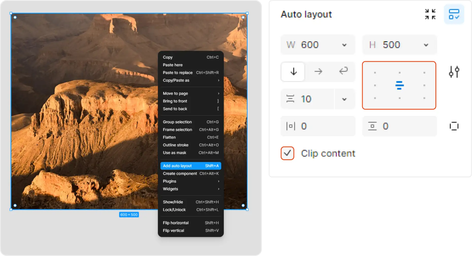Open the height sizing dropdown arrow
This screenshot has width=472, height=256.
pos(426,45)
